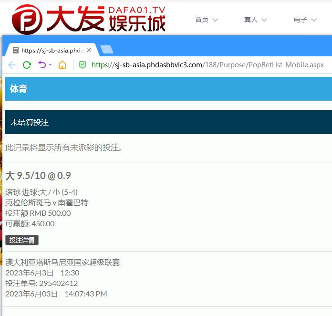Click the DAFA red circular logo
332x316 pixels.
coord(23,19)
